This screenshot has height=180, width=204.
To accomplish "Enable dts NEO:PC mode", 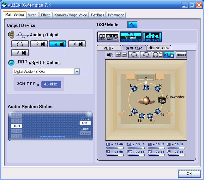I will 152,37.
